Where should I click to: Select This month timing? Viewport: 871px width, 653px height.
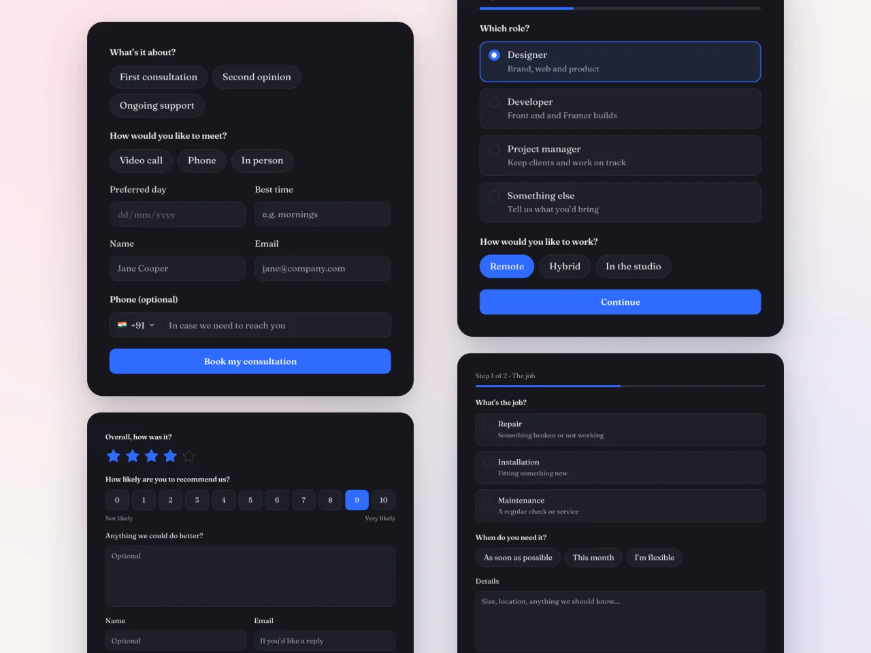pos(593,558)
